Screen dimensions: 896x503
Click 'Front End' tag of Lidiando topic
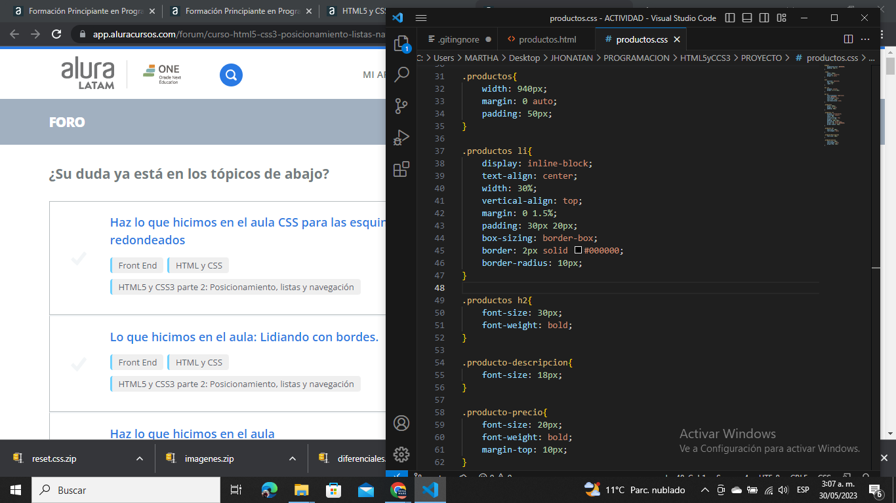point(137,362)
